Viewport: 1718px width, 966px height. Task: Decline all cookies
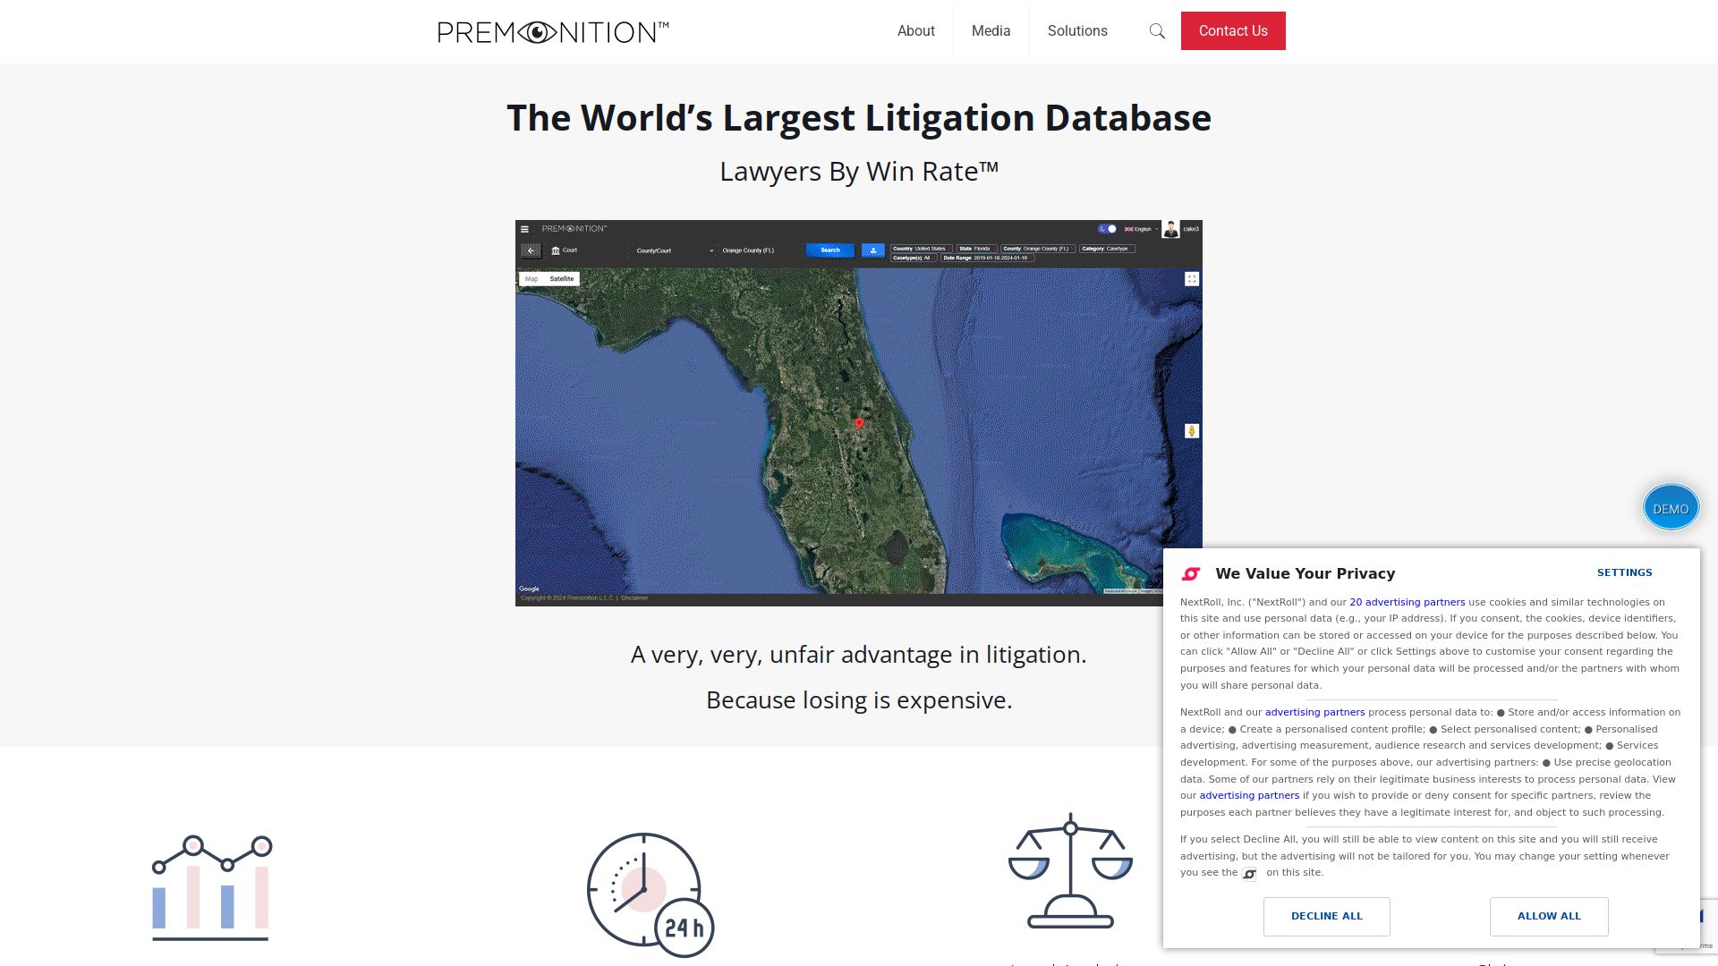1326,916
